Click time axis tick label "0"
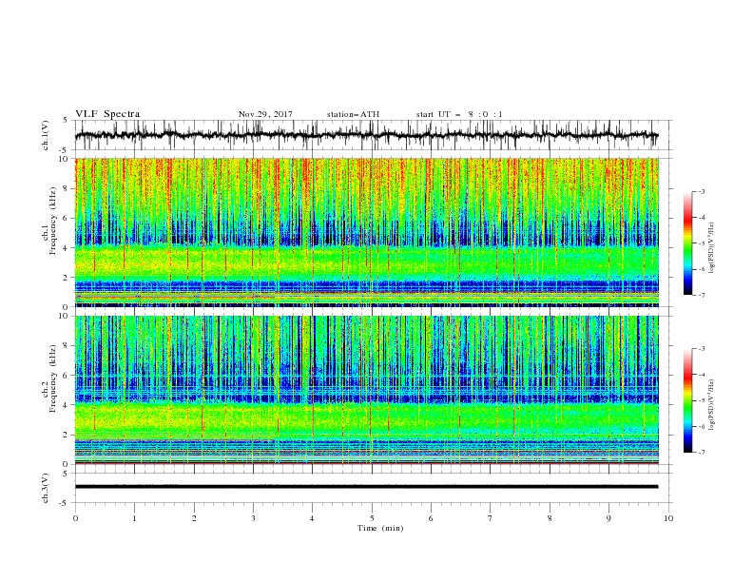 [x=75, y=518]
